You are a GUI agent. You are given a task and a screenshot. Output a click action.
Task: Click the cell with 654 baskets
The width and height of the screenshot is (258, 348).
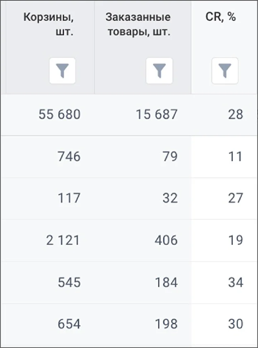tap(69, 324)
